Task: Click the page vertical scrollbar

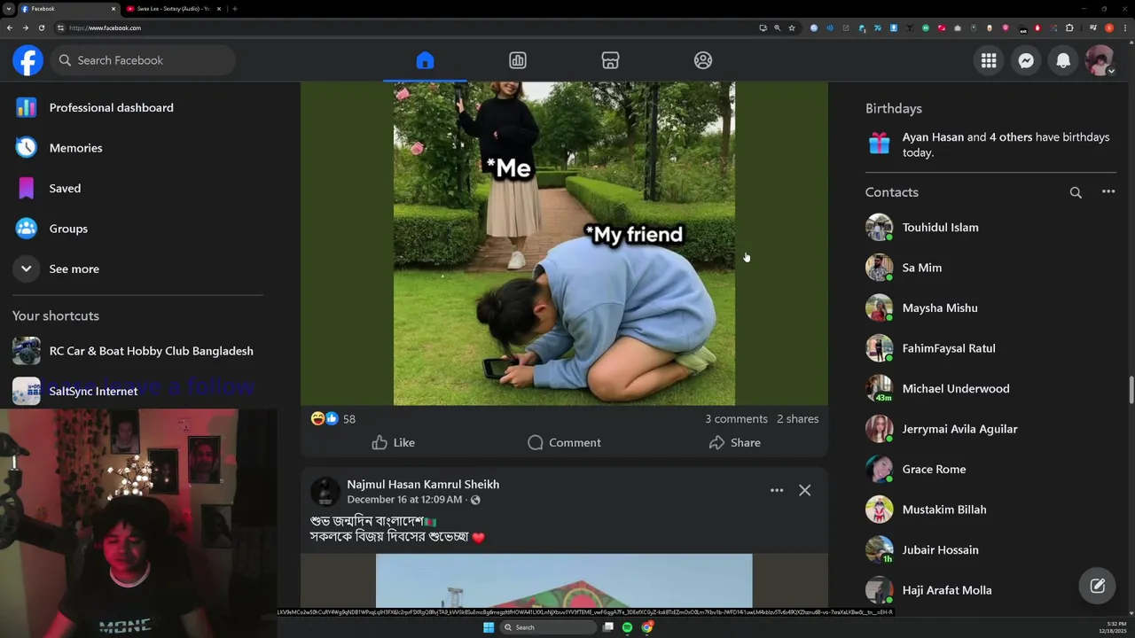Action: (1131, 390)
